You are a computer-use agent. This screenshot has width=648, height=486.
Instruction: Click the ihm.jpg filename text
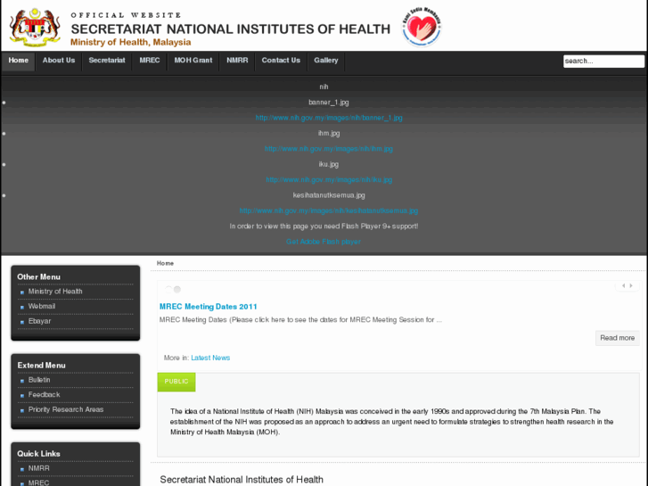pyautogui.click(x=329, y=134)
